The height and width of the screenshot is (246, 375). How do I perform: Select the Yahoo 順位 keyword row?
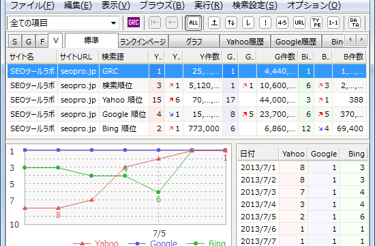pos(187,100)
